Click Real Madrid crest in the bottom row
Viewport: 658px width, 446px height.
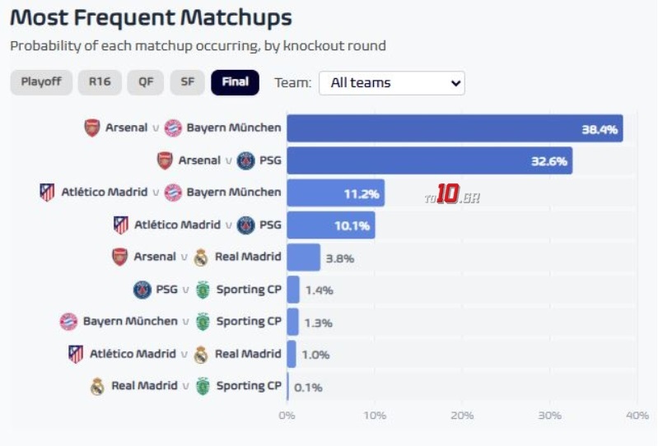97,386
